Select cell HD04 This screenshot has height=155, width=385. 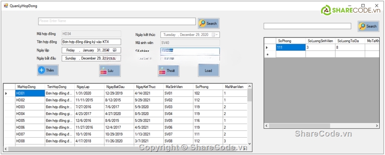pos(30,114)
